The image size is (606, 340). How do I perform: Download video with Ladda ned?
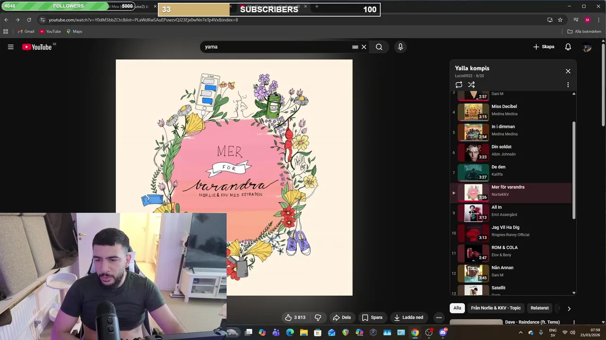(x=409, y=317)
